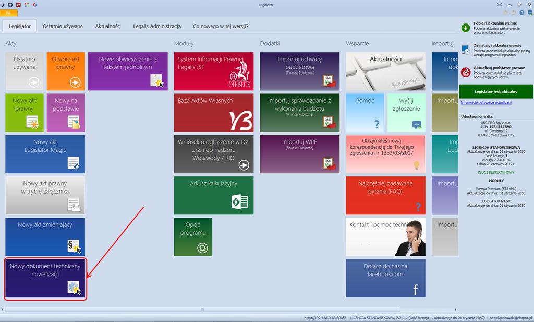The width and height of the screenshot is (534, 322).
Task: Open the Ostatnio używane tile in Akty
Action: point(25,71)
